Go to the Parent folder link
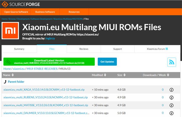This screenshot has width=182, height=117. (x=16, y=82)
